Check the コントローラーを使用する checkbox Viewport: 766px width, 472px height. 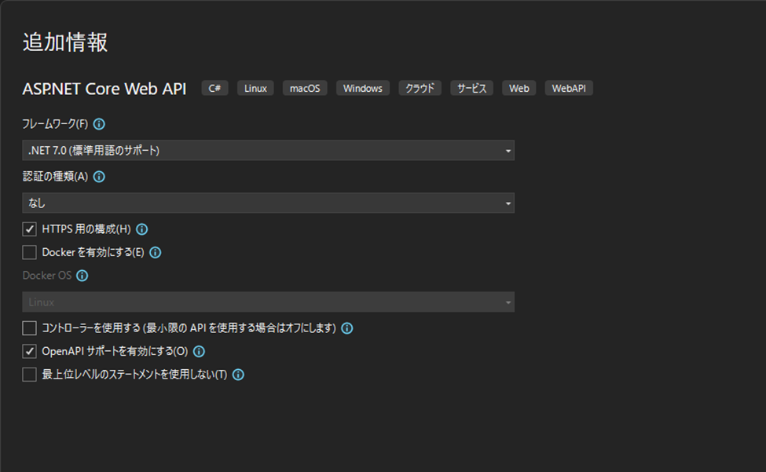point(29,328)
